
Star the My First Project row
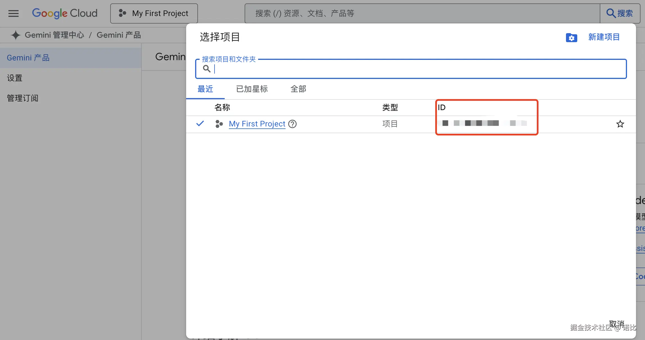(620, 124)
